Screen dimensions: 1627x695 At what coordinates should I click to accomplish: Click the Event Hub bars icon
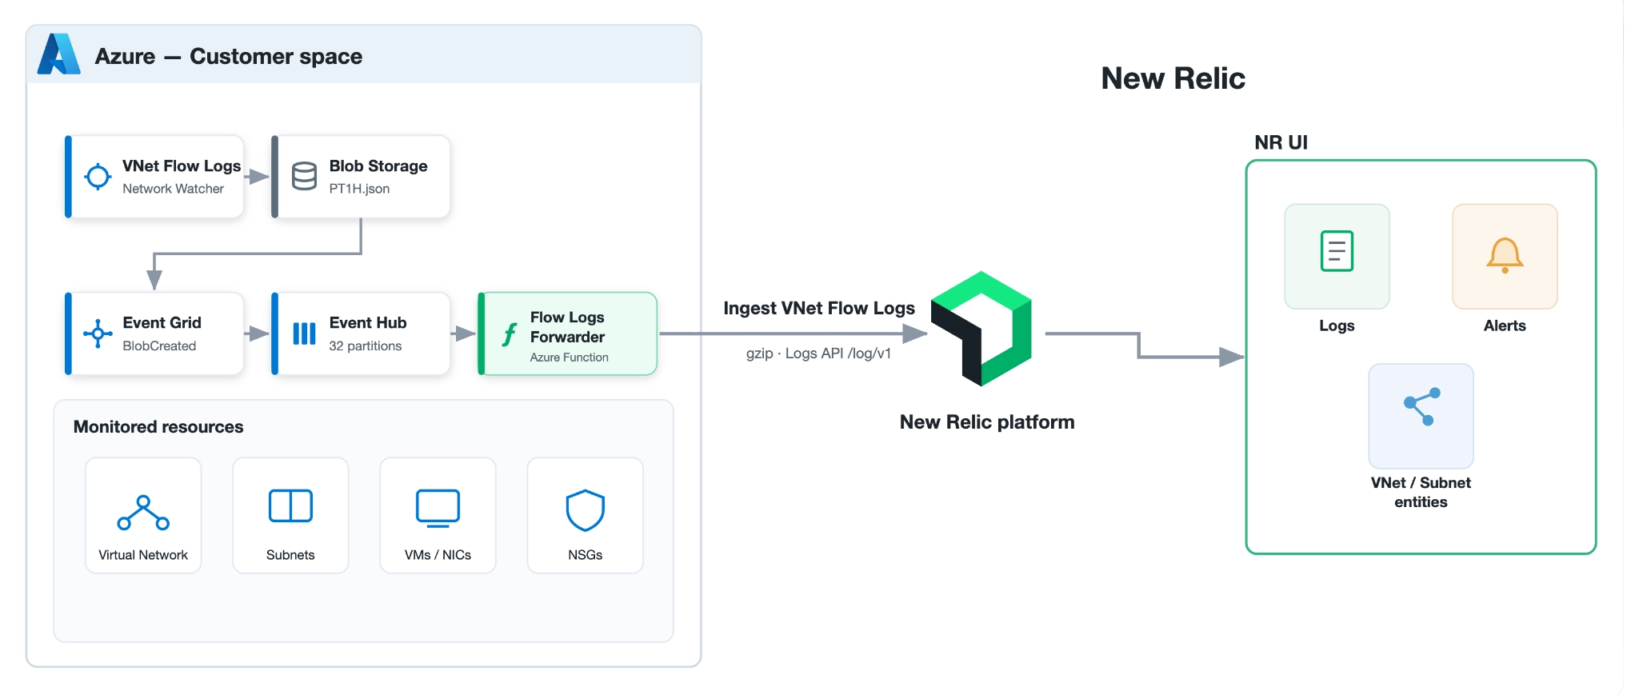[304, 334]
